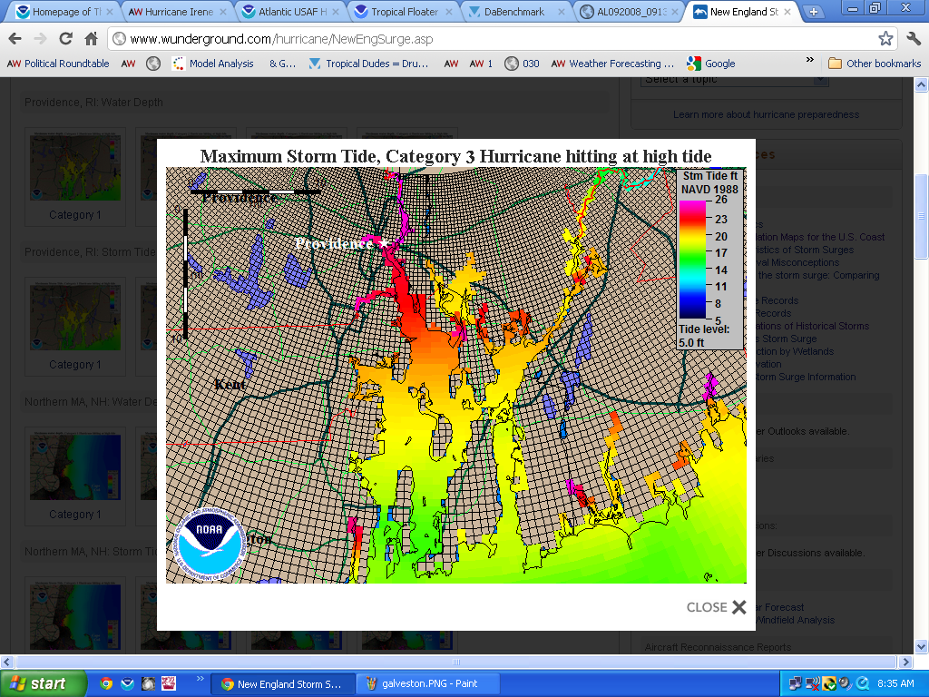Screen dimensions: 929x697
Task: Expand hidden Quick Launch icons chevron
Action: pyautogui.click(x=200, y=679)
